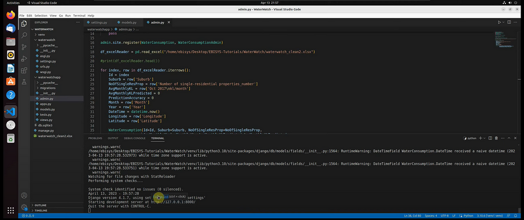Expand the venv folder
The width and height of the screenshot is (524, 220).
tap(41, 34)
